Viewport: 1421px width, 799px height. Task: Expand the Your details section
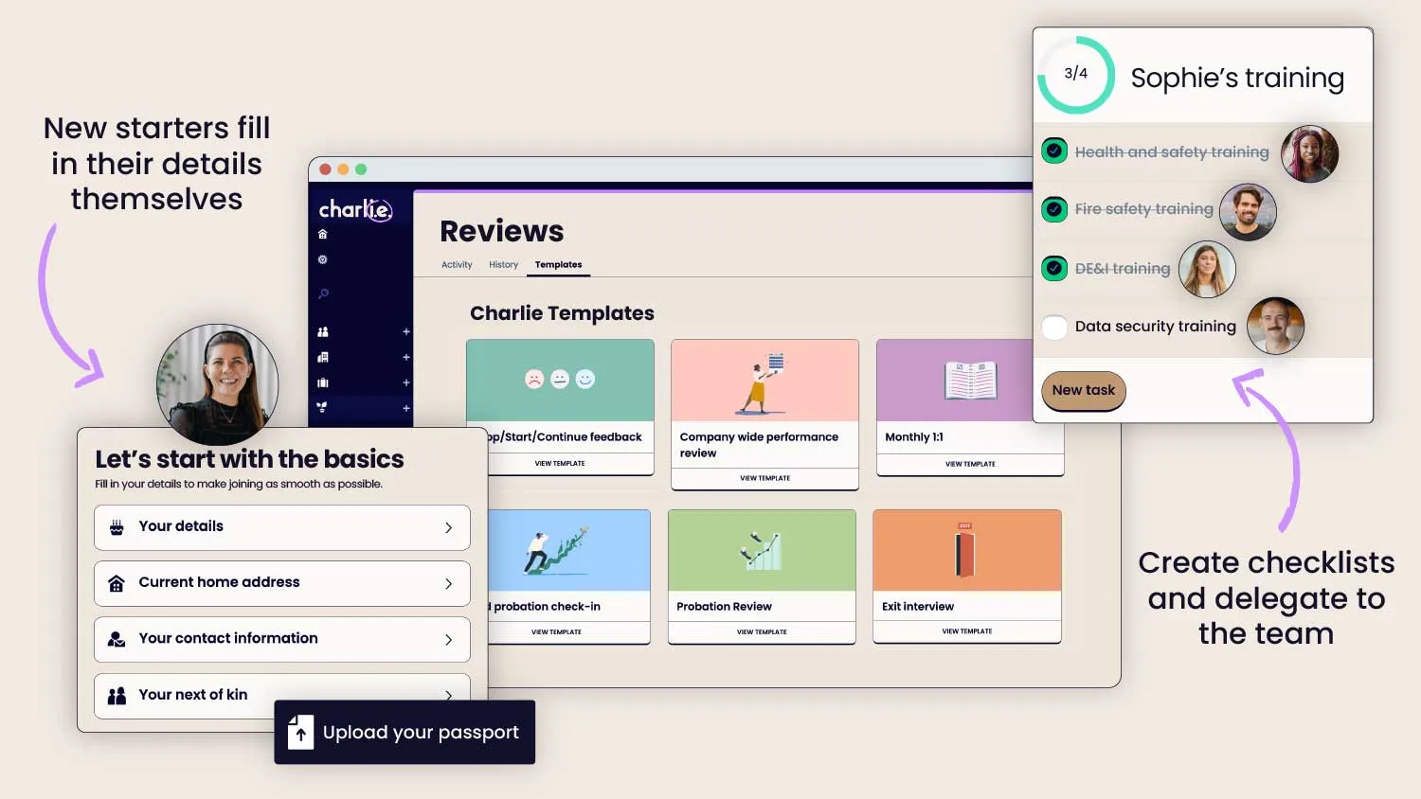[281, 527]
